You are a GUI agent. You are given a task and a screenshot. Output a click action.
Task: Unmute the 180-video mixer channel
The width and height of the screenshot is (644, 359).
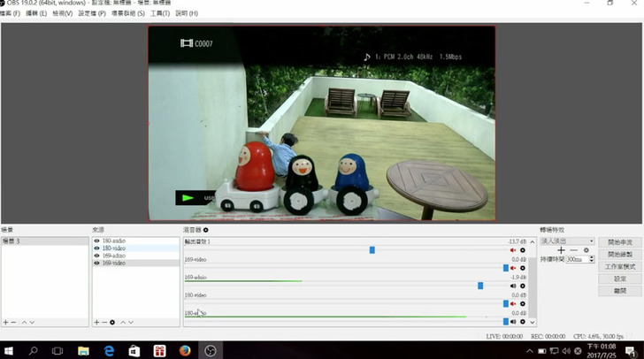pos(513,304)
